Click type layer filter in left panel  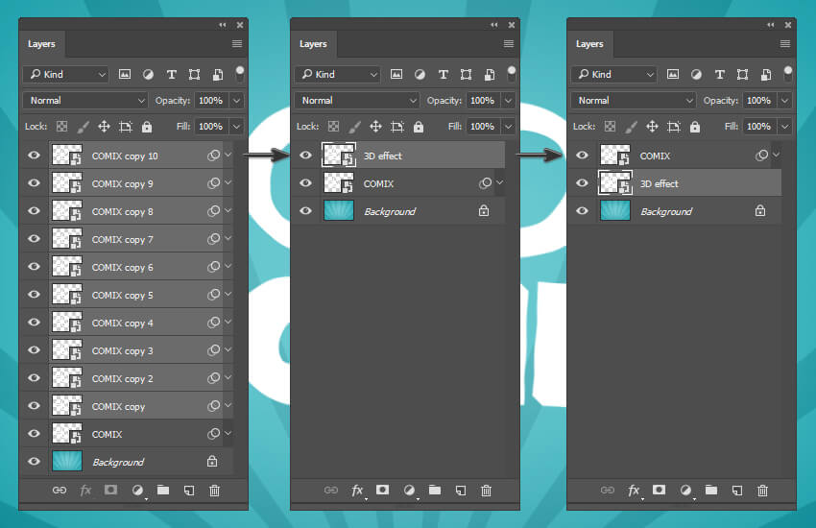coord(171,74)
